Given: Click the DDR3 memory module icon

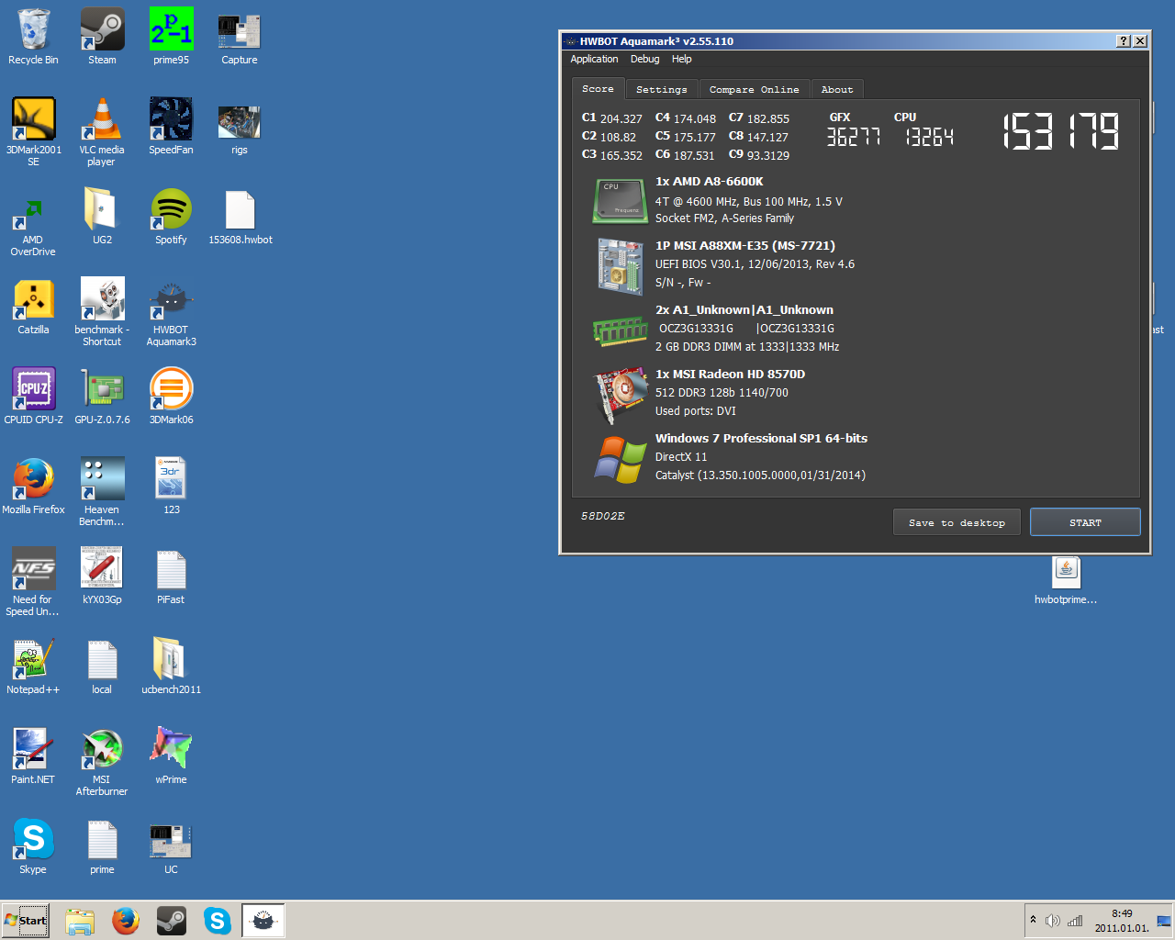Looking at the screenshot, I should [620, 330].
